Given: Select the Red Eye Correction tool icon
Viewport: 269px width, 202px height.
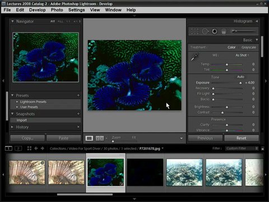Looking at the screenshot, I should (x=215, y=31).
